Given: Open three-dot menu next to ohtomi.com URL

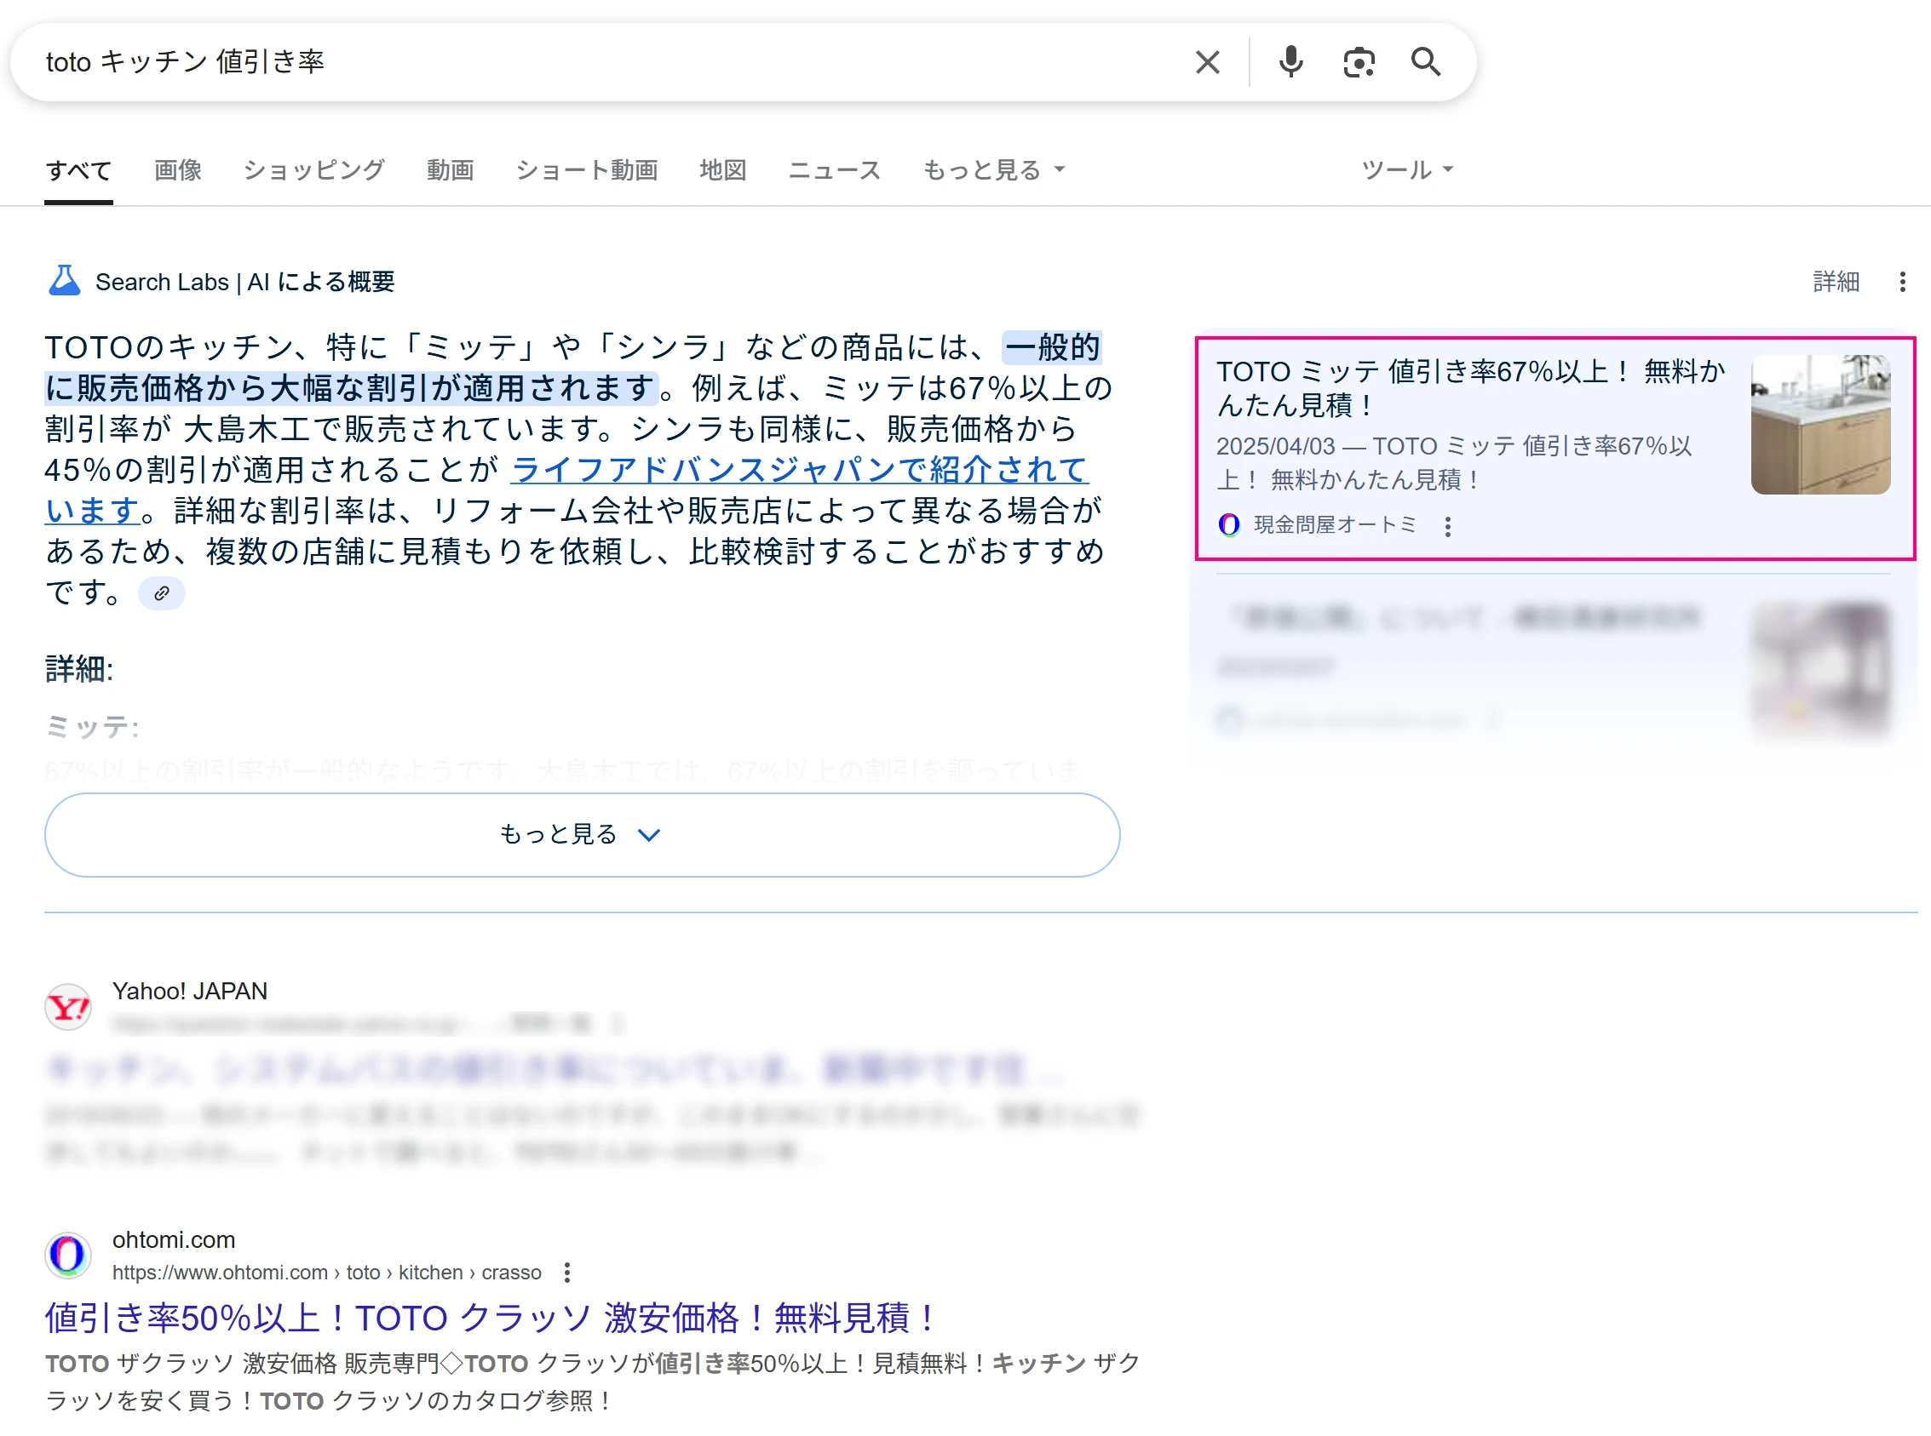Looking at the screenshot, I should point(567,1273).
